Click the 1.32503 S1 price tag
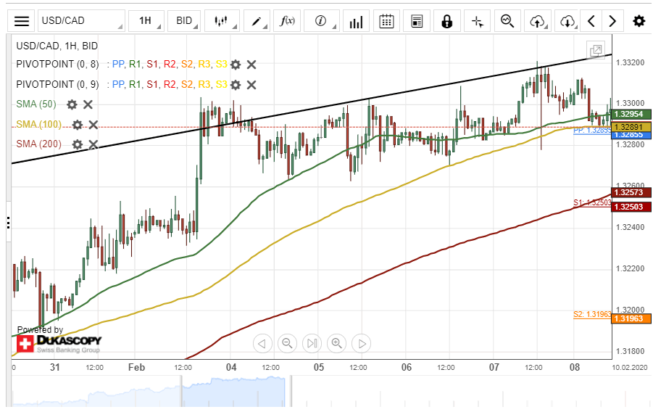 click(x=631, y=207)
